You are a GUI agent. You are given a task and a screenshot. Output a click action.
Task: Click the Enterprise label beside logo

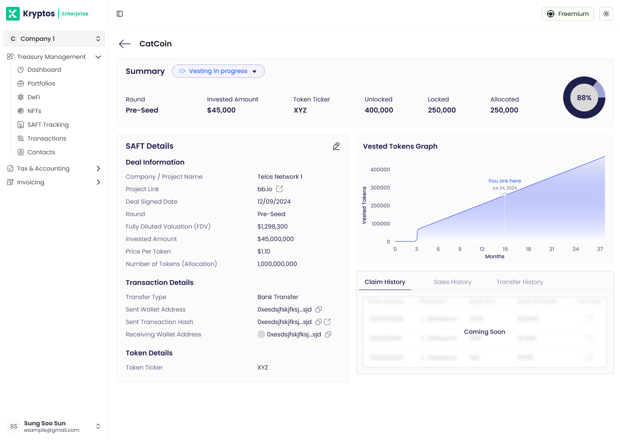click(x=75, y=14)
